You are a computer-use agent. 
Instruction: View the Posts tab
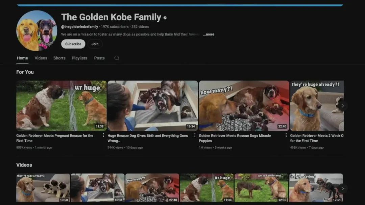[x=99, y=58]
